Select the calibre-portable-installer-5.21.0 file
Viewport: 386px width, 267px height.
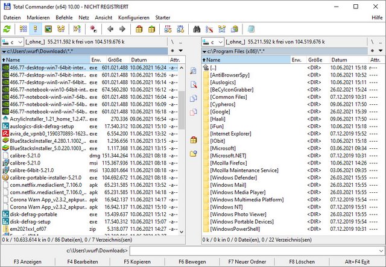click(x=90, y=178)
